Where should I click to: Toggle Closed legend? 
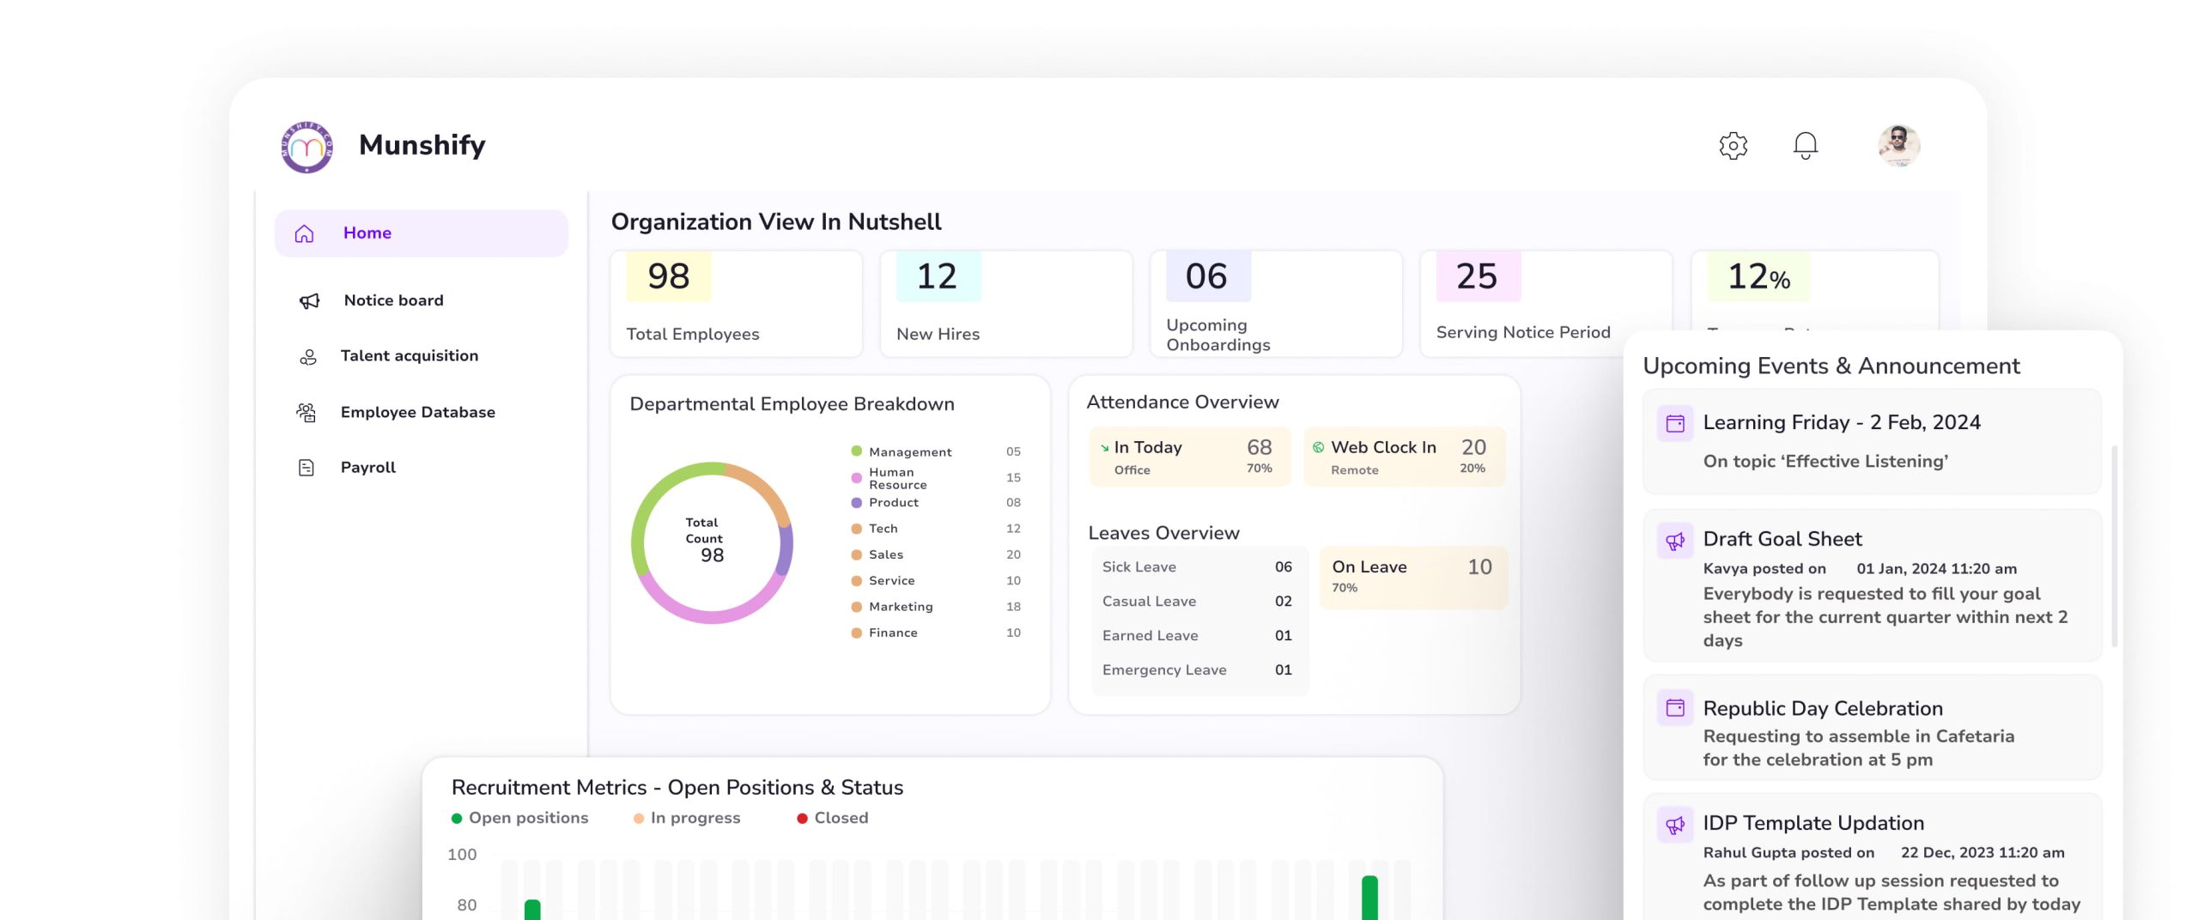click(833, 819)
